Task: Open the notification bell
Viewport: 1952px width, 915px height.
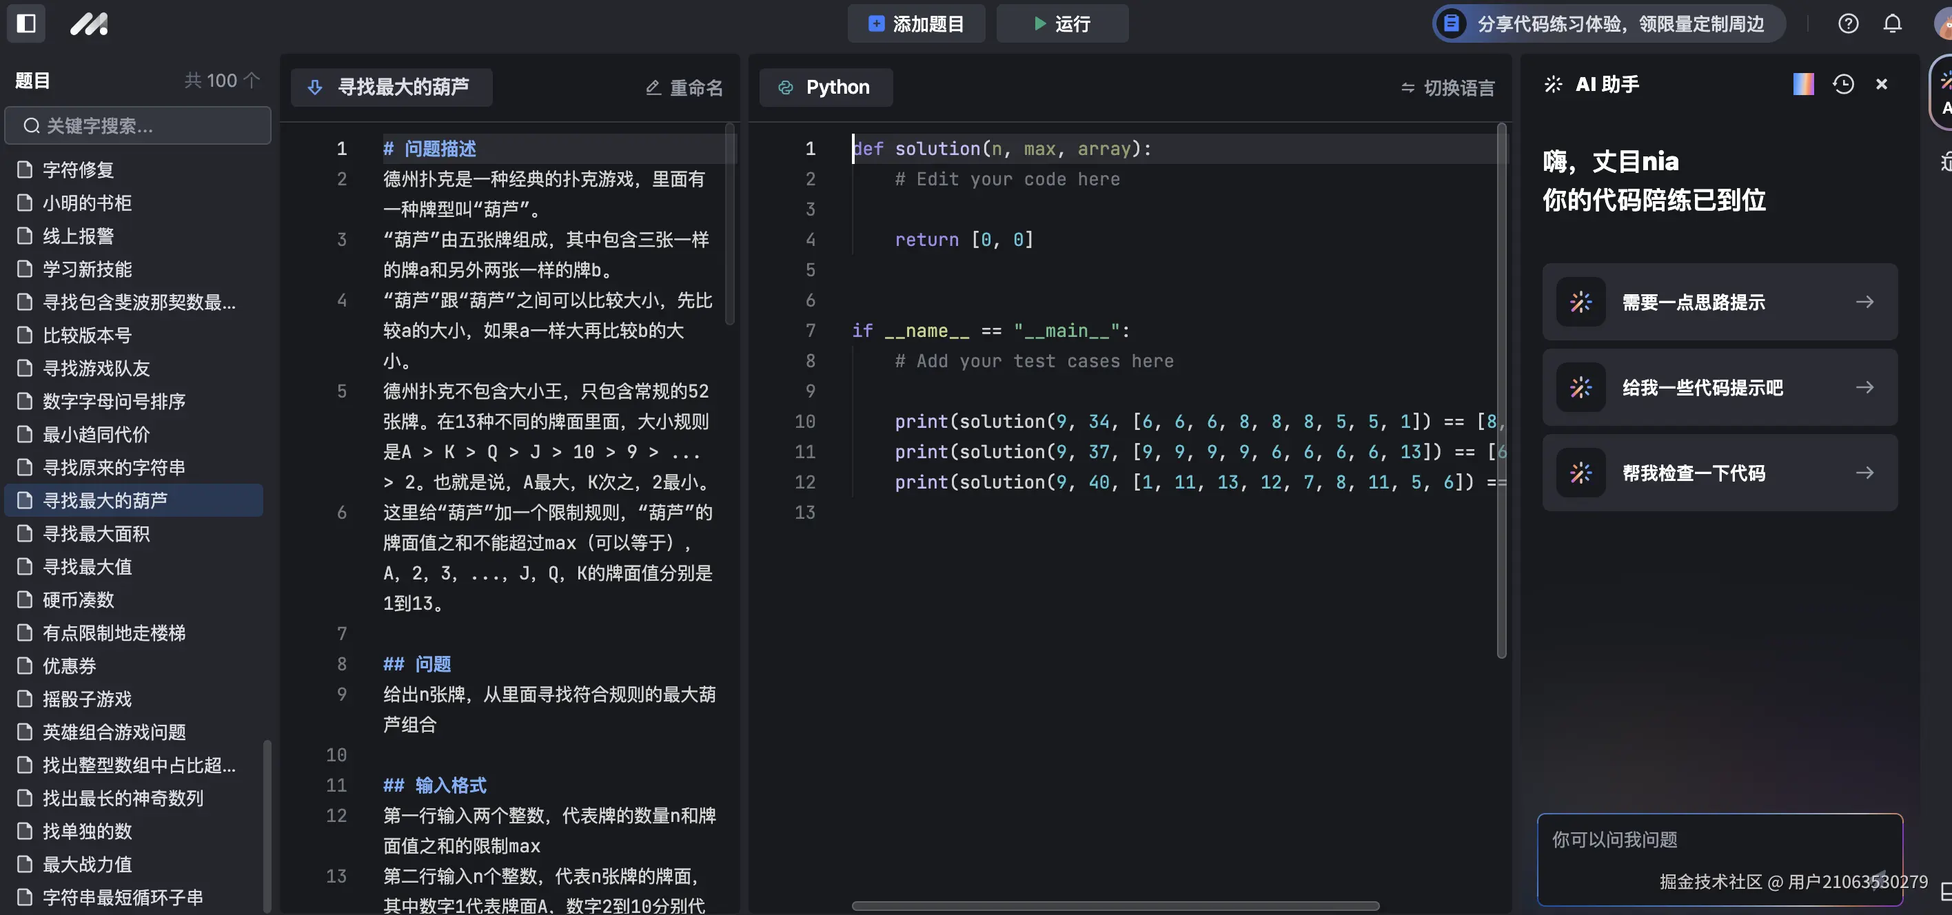Action: pos(1891,23)
